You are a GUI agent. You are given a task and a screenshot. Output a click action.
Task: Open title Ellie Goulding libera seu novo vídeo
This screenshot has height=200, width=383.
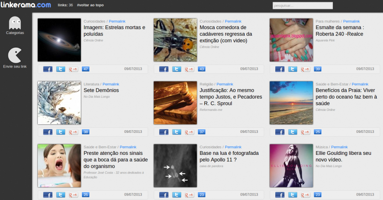(x=343, y=156)
